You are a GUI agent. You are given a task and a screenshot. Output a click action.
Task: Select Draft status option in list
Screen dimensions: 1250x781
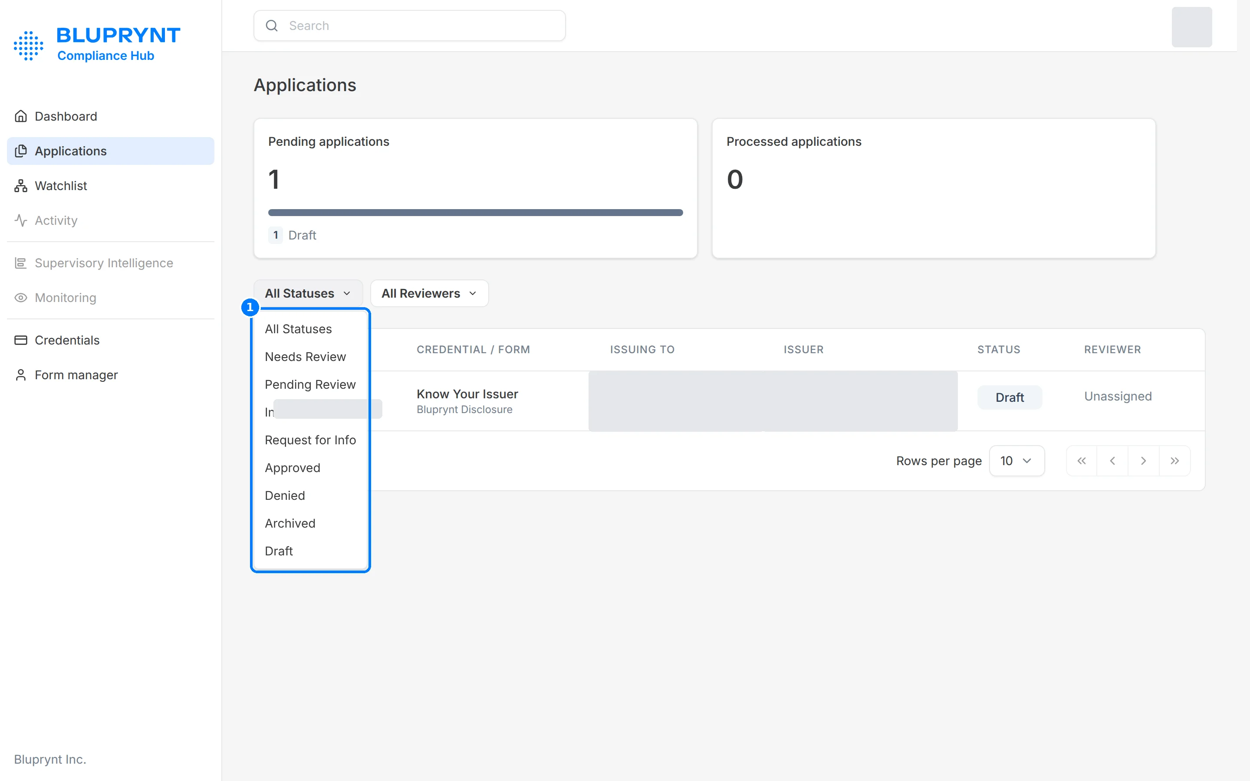pyautogui.click(x=310, y=551)
